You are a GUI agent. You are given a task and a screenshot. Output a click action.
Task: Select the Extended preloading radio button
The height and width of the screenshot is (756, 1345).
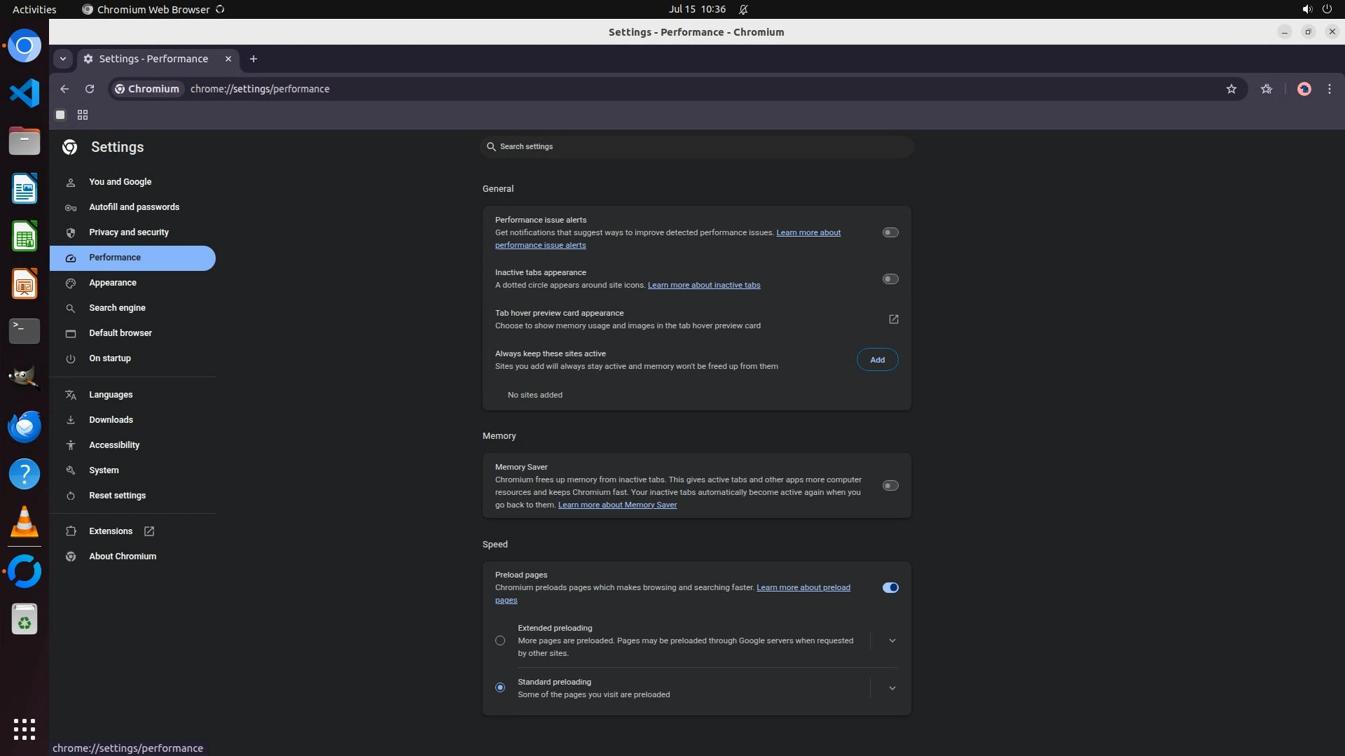click(x=500, y=640)
